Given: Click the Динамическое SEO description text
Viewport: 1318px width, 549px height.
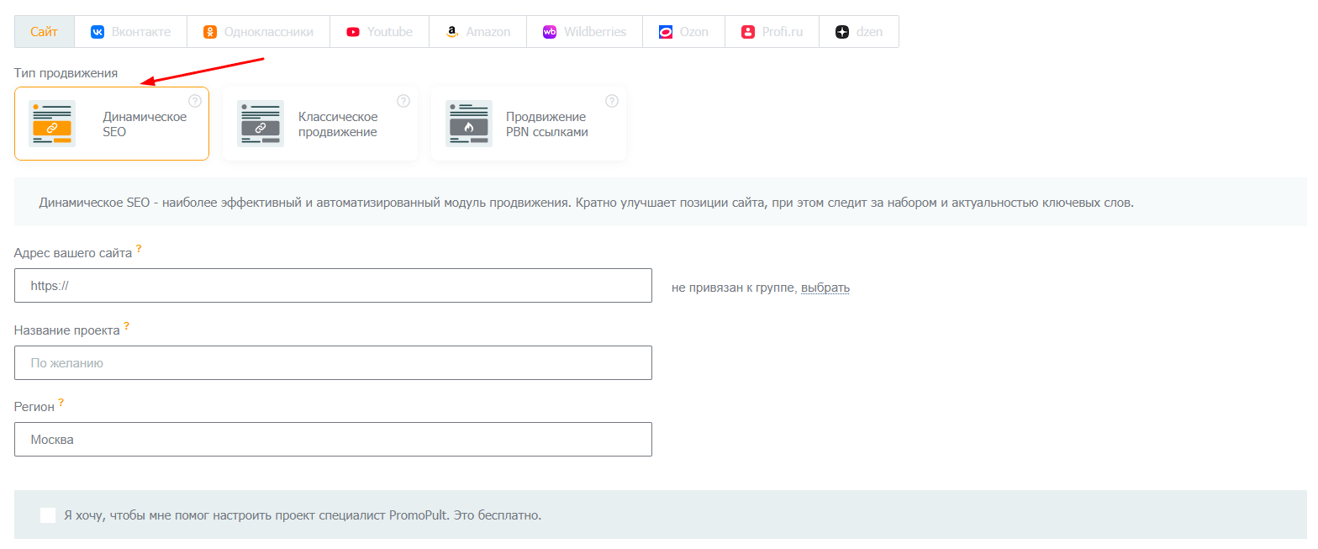Looking at the screenshot, I should click(x=587, y=203).
